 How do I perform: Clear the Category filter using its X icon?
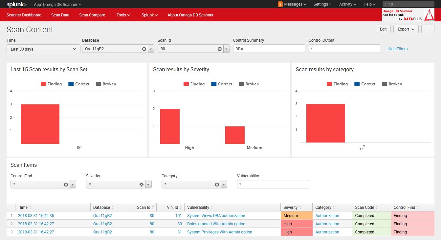(217, 185)
